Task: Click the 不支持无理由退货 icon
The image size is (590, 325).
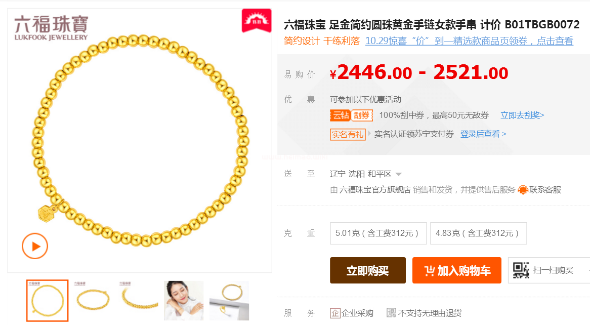Action: pos(391,313)
